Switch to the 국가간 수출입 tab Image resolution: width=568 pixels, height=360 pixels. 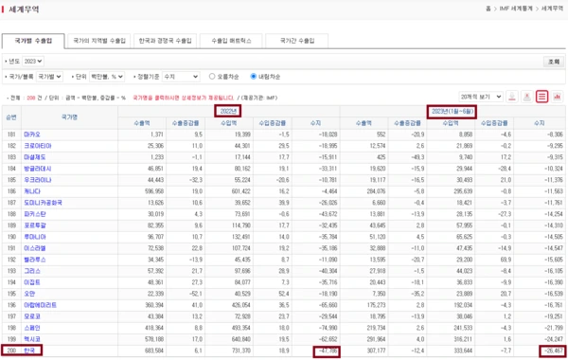[297, 41]
